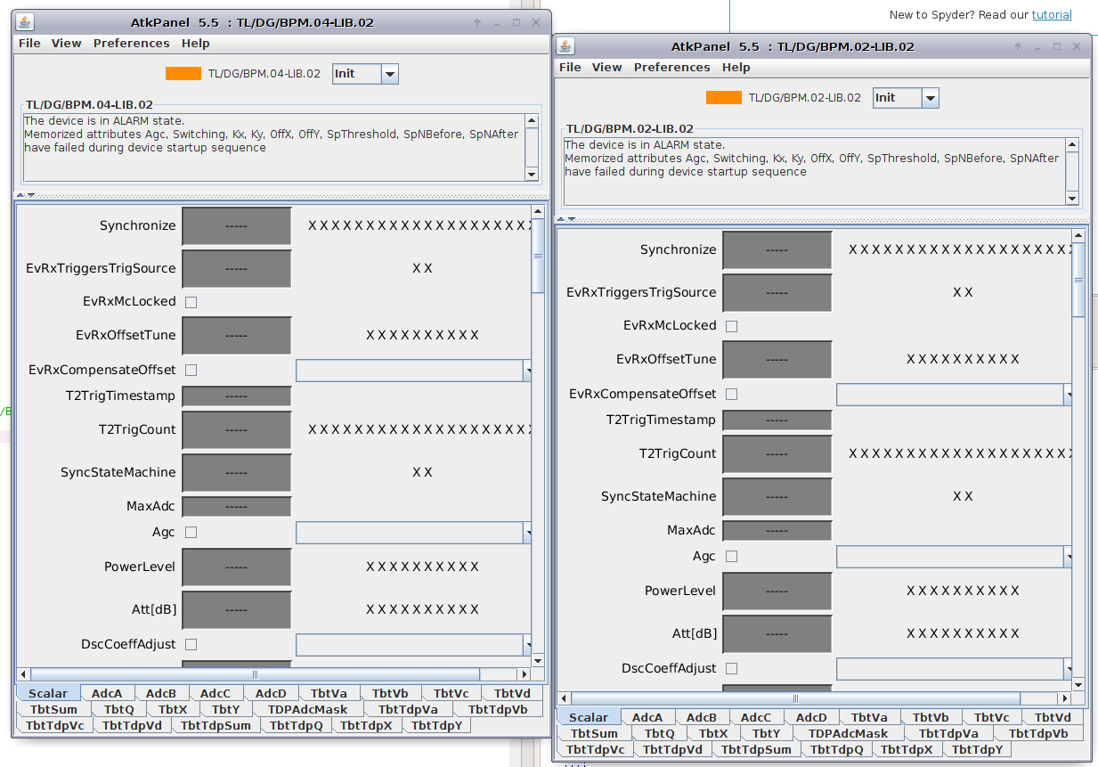Click right arrow of BPM.02 horizontal scrollbar
Image resolution: width=1098 pixels, height=767 pixels.
click(x=1064, y=698)
